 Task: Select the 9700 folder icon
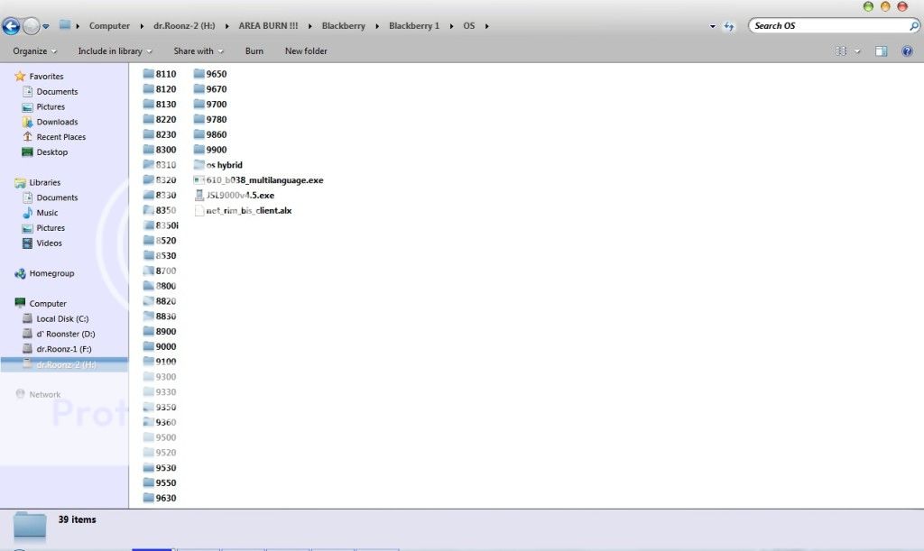(199, 105)
